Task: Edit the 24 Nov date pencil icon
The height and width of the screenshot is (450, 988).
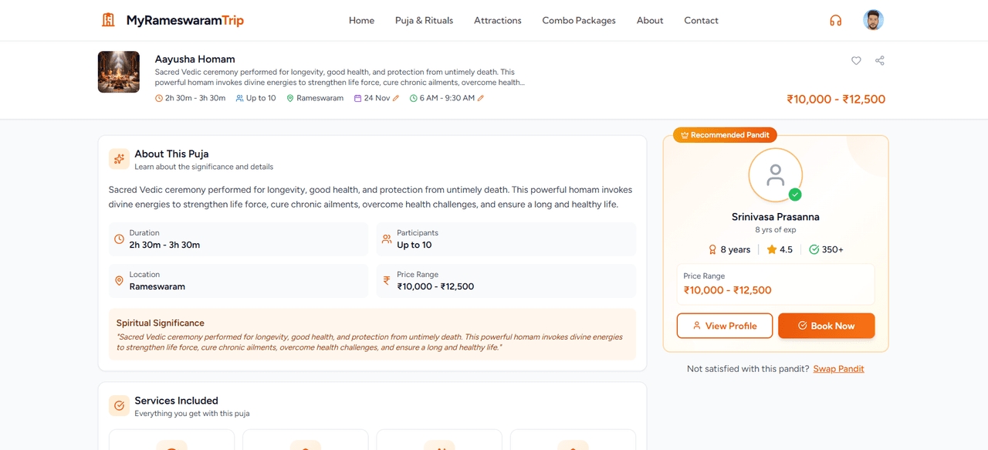Action: 396,98
